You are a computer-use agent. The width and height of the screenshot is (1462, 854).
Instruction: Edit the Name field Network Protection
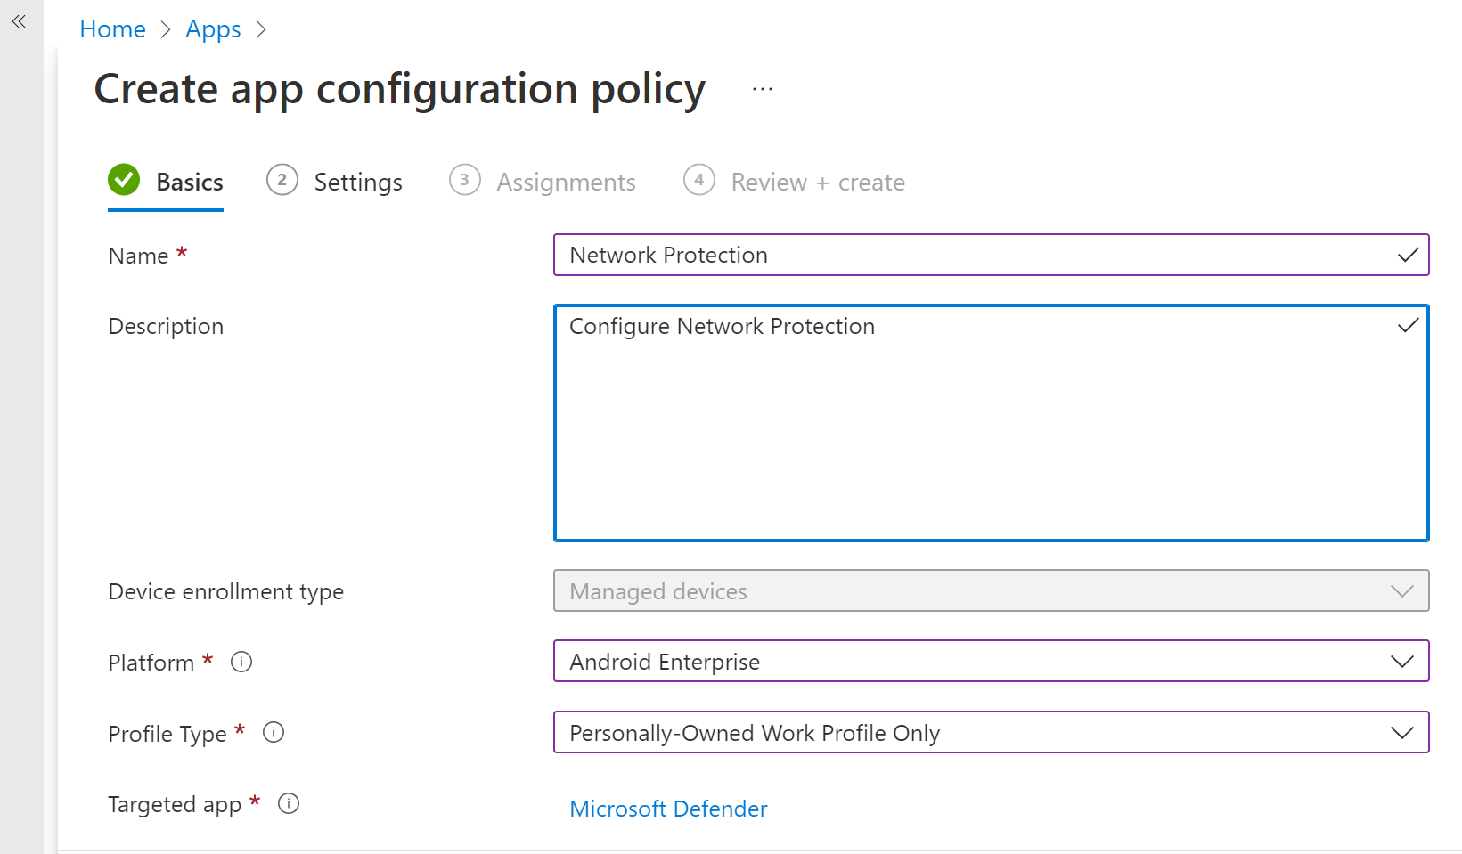pyautogui.click(x=991, y=255)
